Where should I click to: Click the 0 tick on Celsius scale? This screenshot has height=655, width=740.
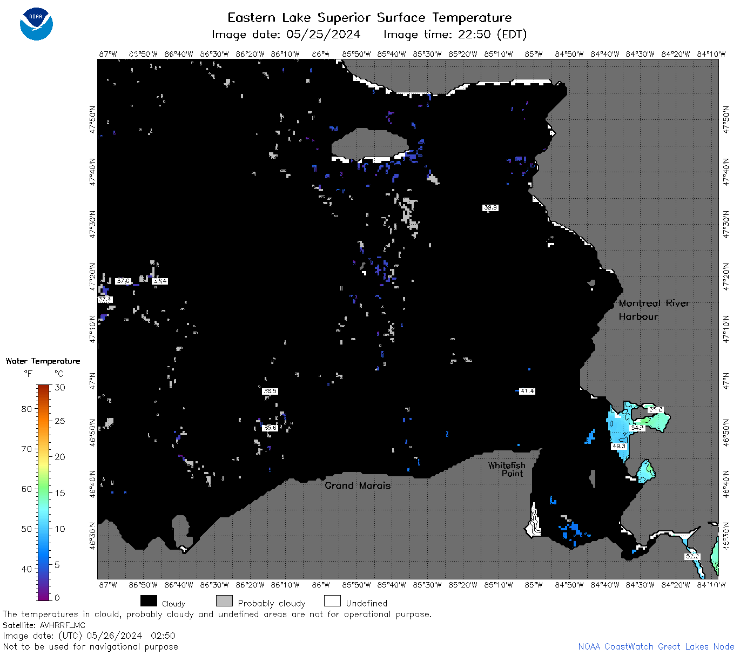(x=57, y=598)
